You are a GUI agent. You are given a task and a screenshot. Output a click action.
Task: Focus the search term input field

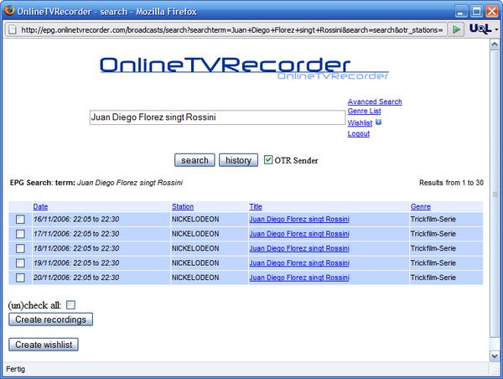tap(217, 117)
